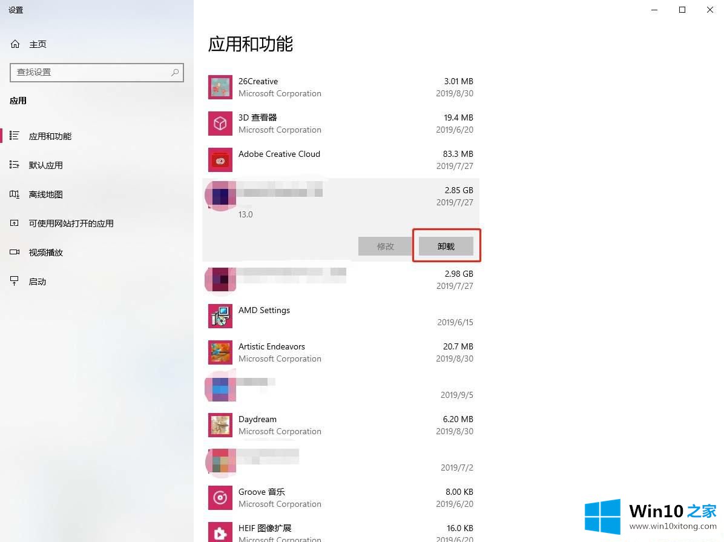Click the Artistic Endeavors app icon
Image resolution: width=724 pixels, height=542 pixels.
220,352
